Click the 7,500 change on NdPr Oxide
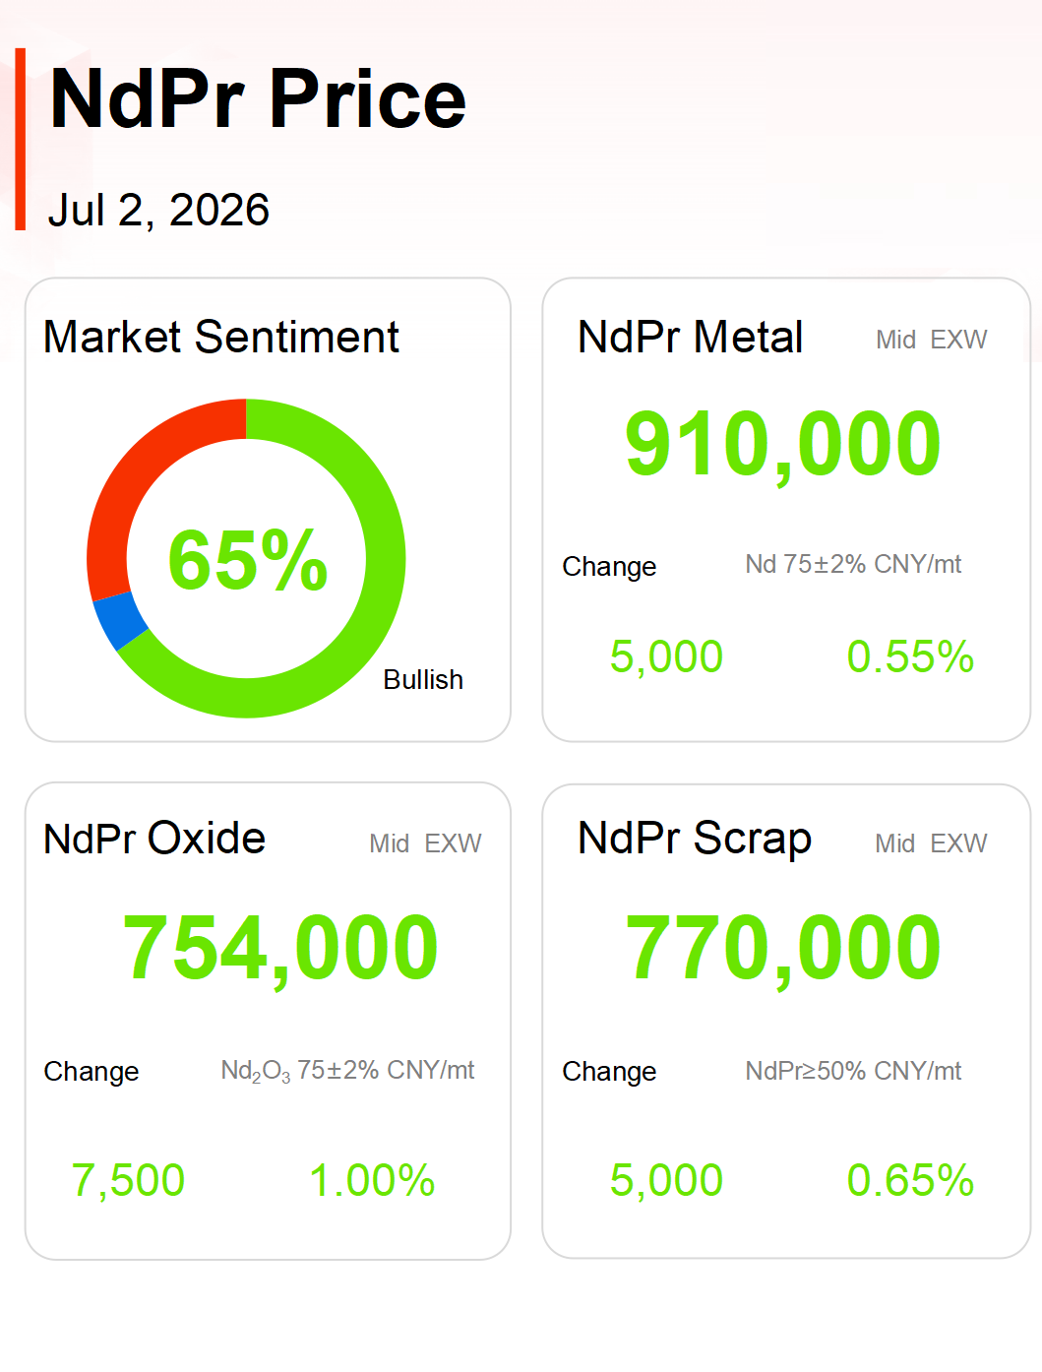The image size is (1042, 1372). (128, 1181)
